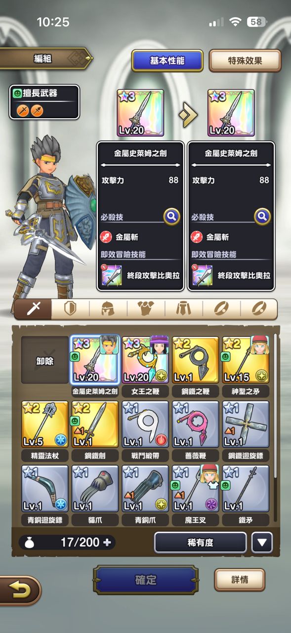Switch to the helmet equipment category tab
This screenshot has width=291, height=633.
(x=108, y=309)
